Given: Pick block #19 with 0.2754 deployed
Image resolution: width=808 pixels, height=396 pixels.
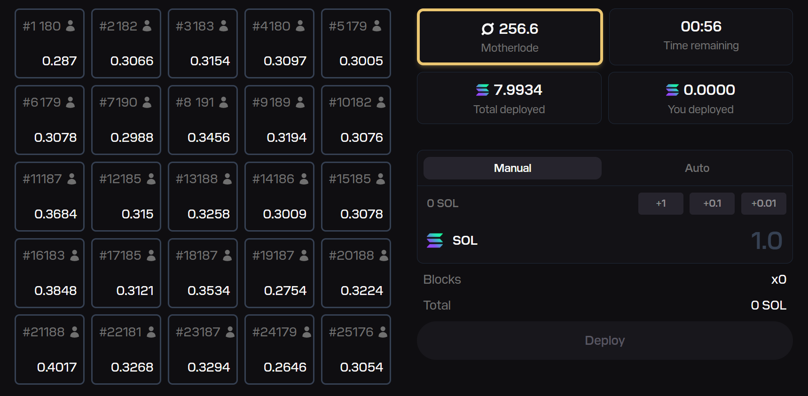Looking at the screenshot, I should [279, 273].
